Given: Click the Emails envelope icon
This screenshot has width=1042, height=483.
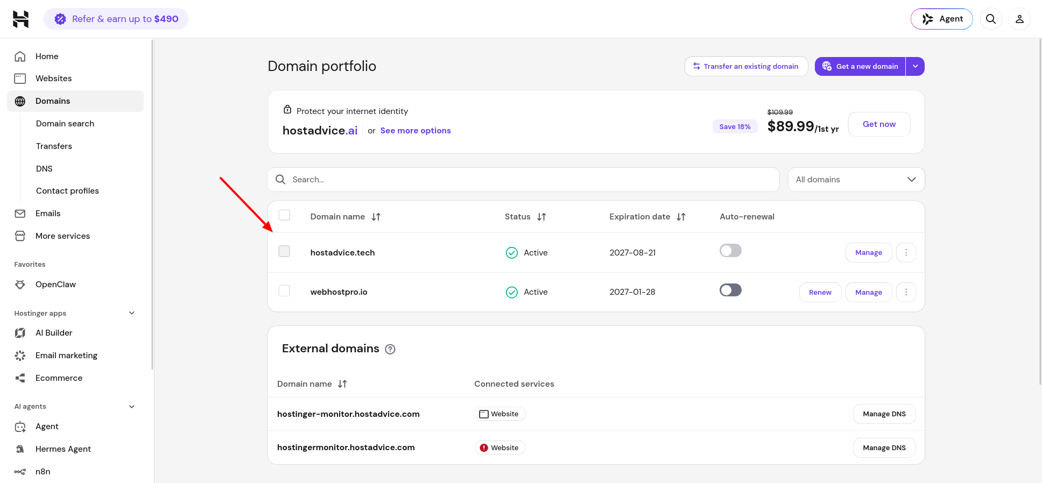Looking at the screenshot, I should [x=20, y=214].
